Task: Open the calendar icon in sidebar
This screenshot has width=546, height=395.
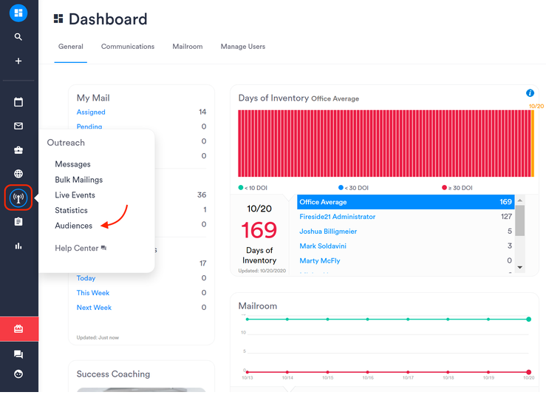Action: click(x=18, y=102)
